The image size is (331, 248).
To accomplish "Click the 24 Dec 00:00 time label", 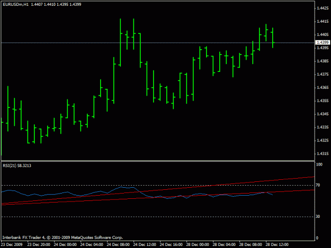I will point(65,245).
